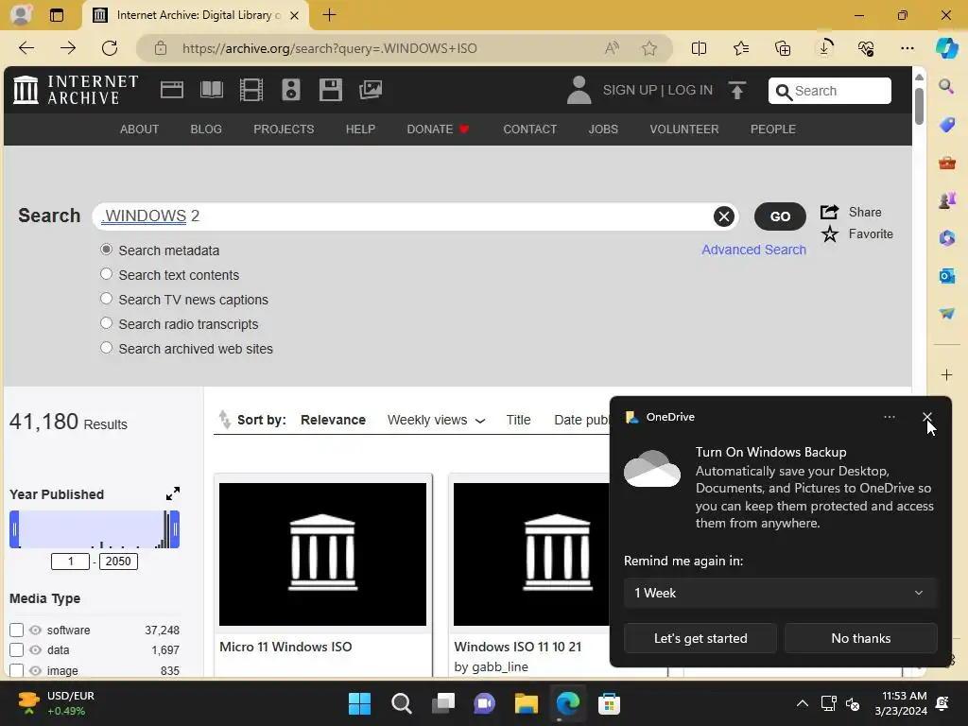The image size is (968, 726).
Task: Toggle sort direction arrows icon
Action: (225, 420)
